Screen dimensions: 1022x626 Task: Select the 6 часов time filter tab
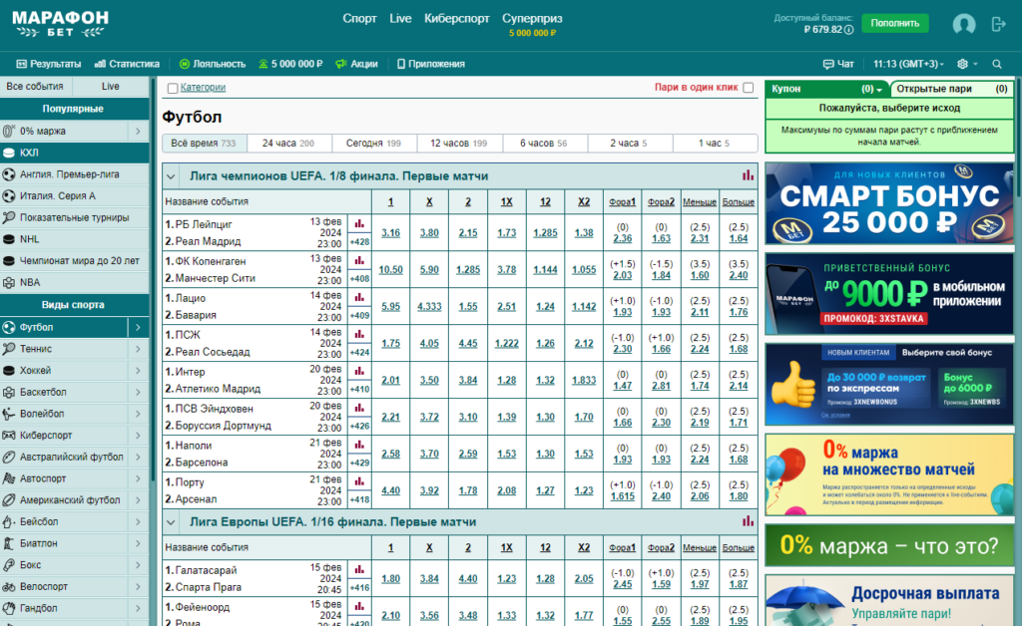pyautogui.click(x=544, y=144)
